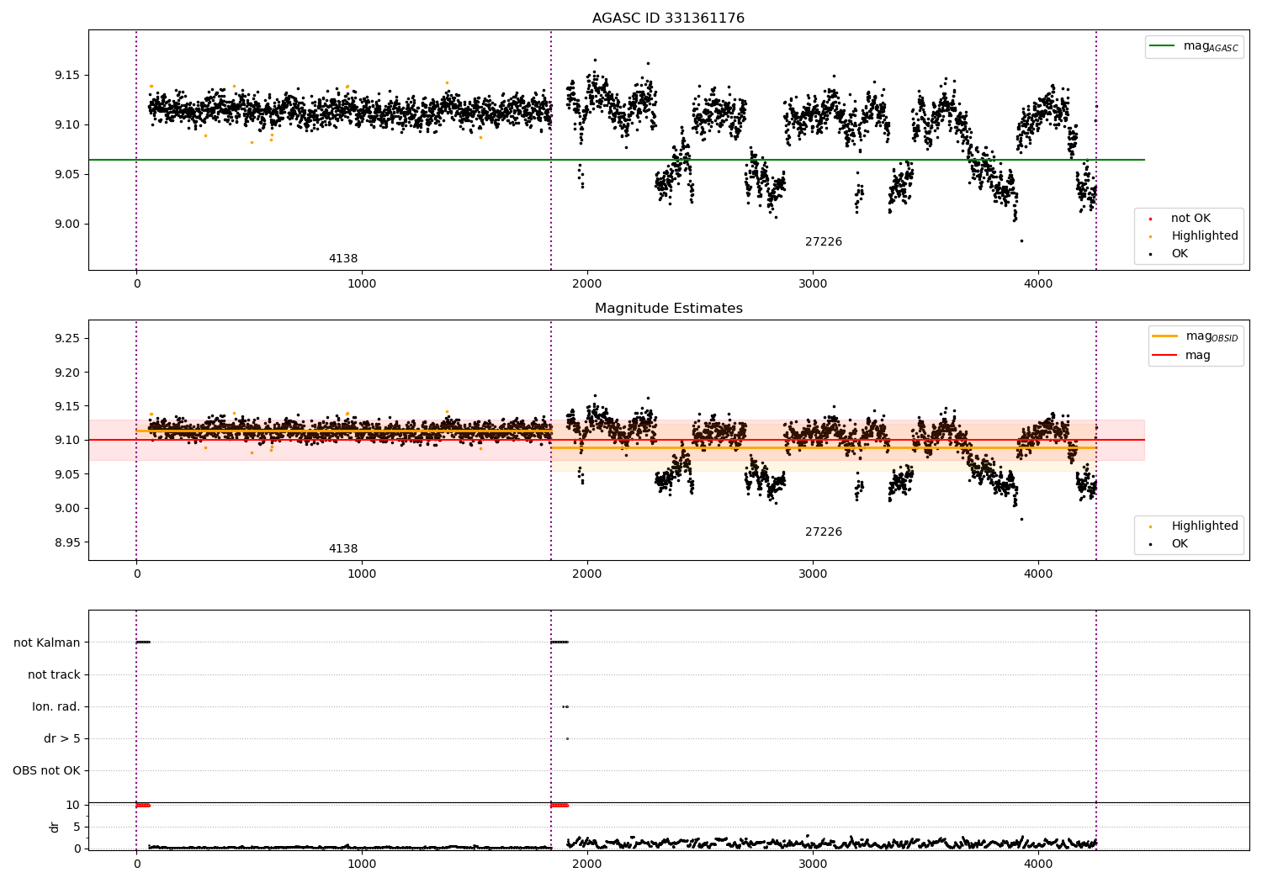Click the title 'AGASC ID 331361176'
Screen dimensions: 1262x883
(x=668, y=19)
